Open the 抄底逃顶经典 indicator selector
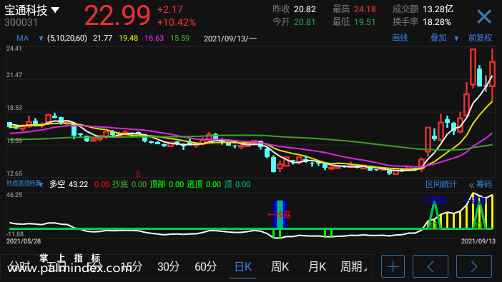This screenshot has height=282, width=502. pos(24,184)
